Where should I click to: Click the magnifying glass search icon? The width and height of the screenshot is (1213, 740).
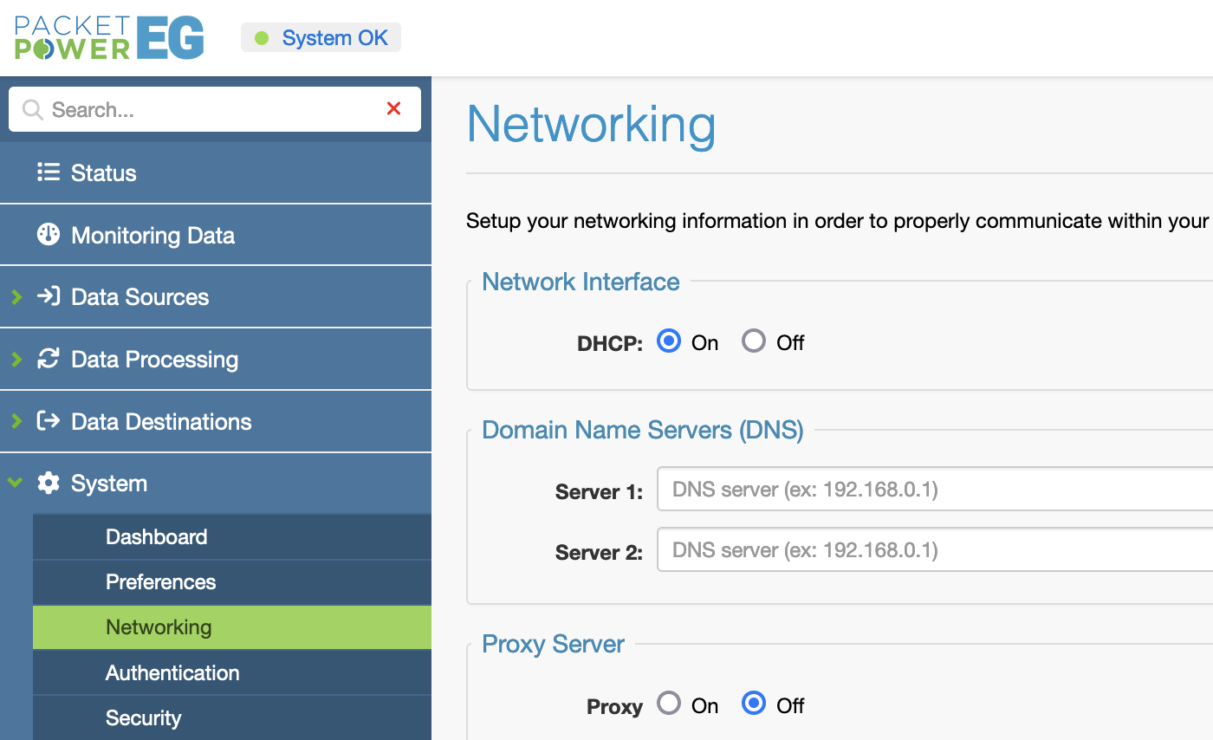(32, 110)
